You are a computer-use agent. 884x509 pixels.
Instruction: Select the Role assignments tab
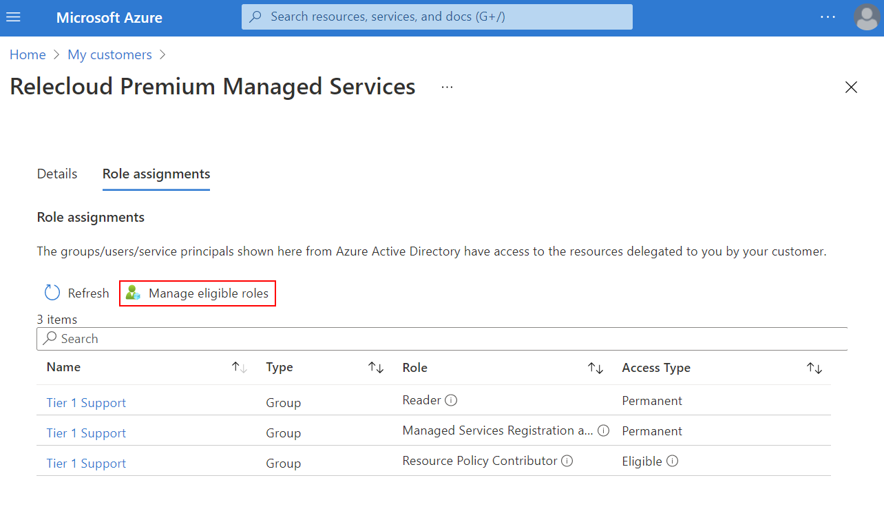[x=156, y=174]
